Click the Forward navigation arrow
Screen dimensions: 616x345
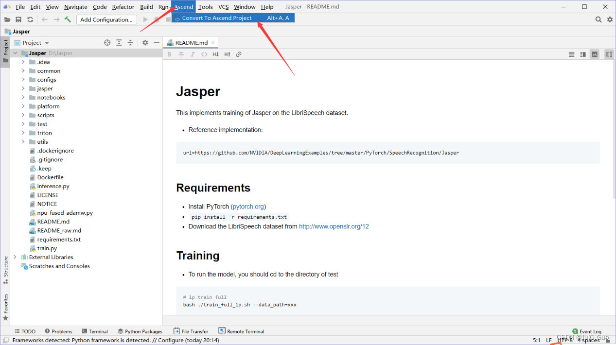coord(56,19)
